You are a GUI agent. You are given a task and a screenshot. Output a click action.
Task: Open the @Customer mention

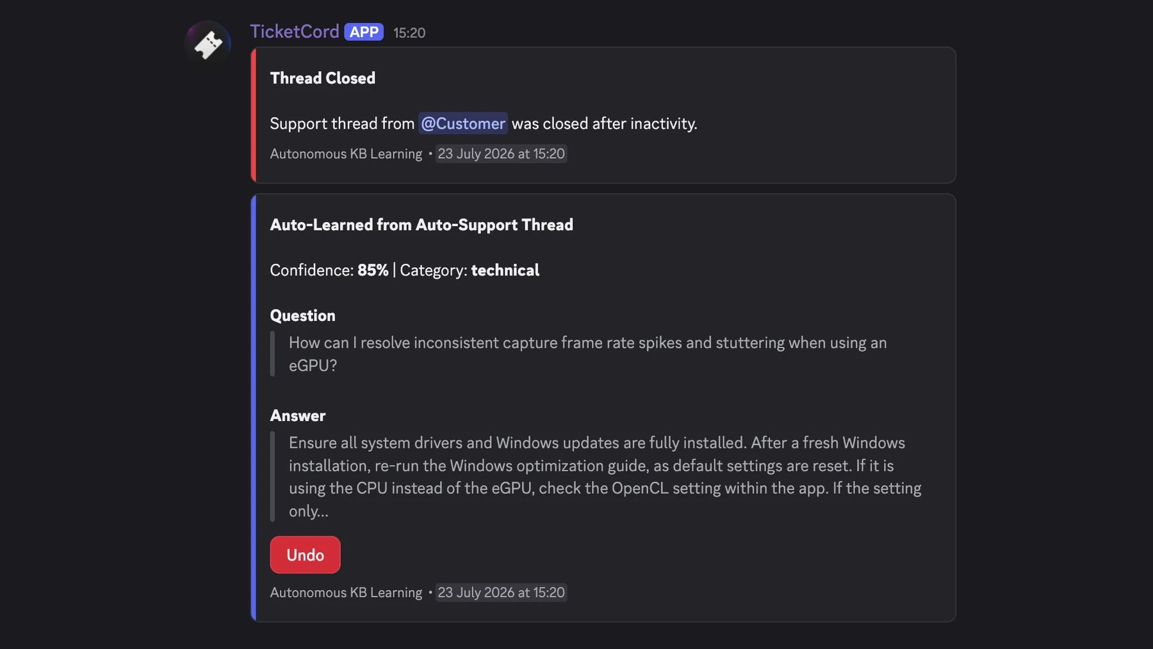(463, 123)
